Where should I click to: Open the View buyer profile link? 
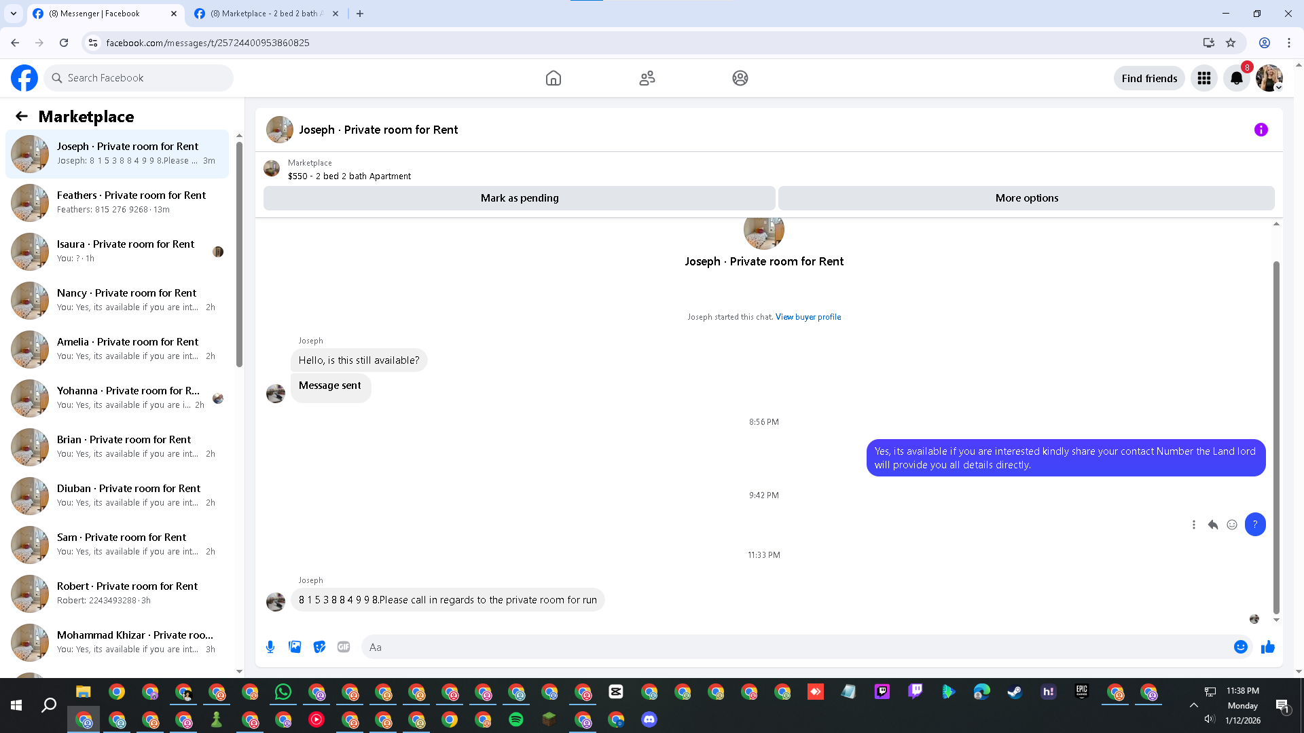[808, 317]
